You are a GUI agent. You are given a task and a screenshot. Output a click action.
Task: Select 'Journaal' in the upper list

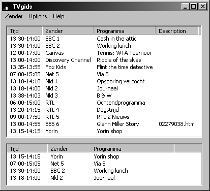click(x=107, y=88)
